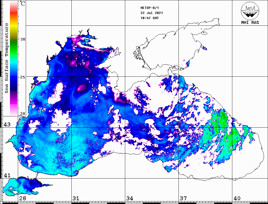The image size is (268, 204).
Task: Click the longitude label 37
Action: pyautogui.click(x=183, y=198)
